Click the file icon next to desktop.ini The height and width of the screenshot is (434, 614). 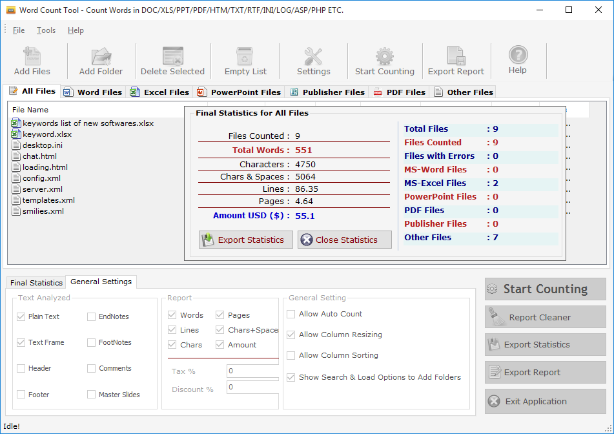tap(16, 145)
